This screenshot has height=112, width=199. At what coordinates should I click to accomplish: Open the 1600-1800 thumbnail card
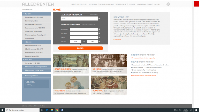71,85
